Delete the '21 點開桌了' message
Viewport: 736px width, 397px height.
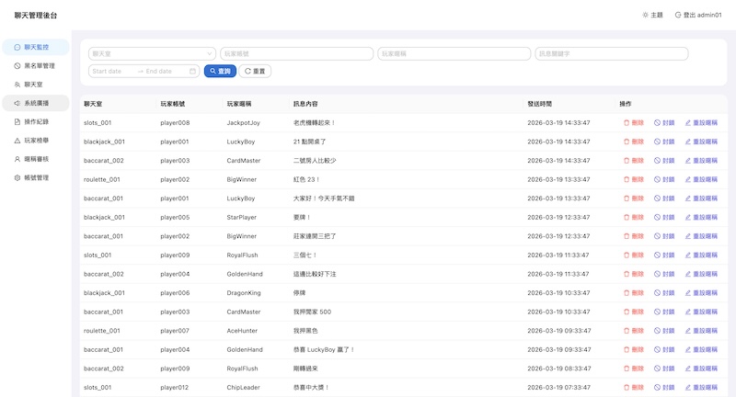[634, 142]
